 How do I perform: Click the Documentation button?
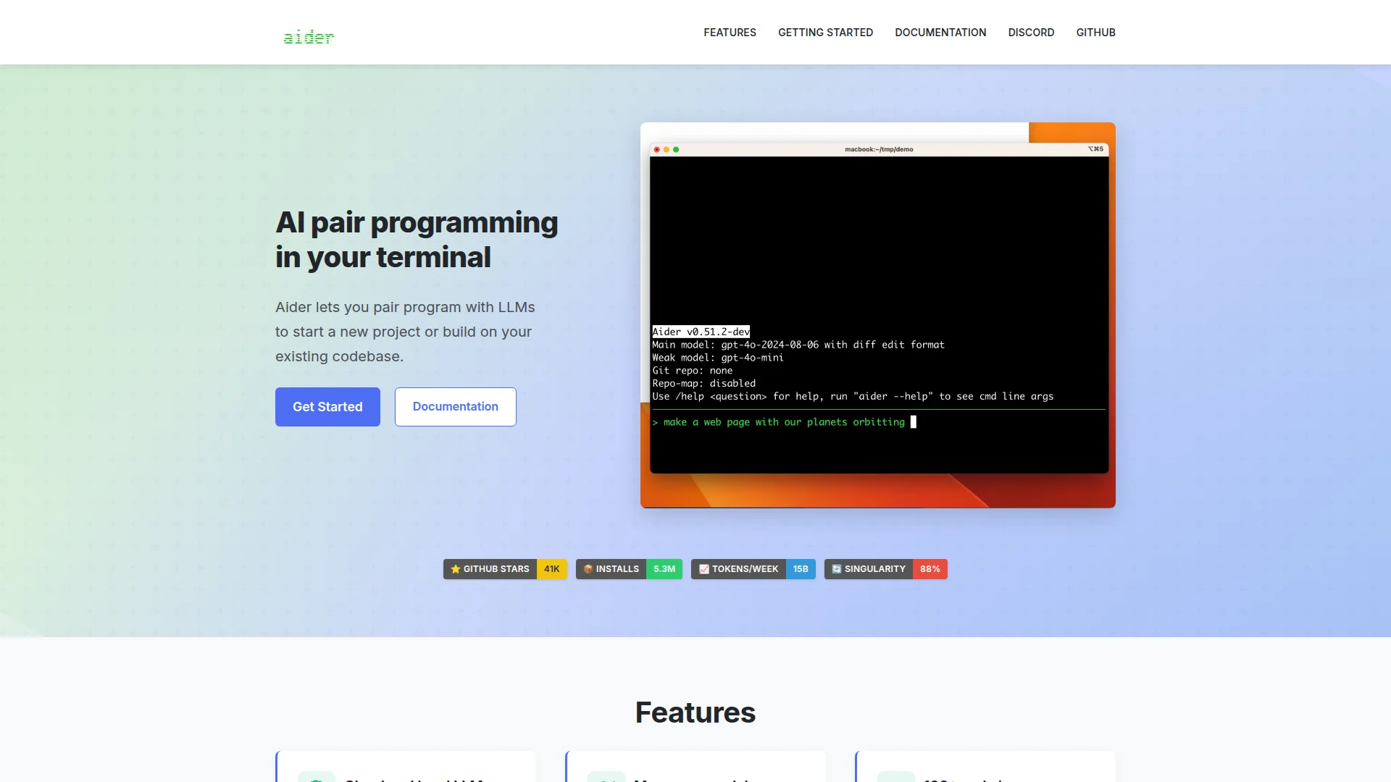pos(455,407)
